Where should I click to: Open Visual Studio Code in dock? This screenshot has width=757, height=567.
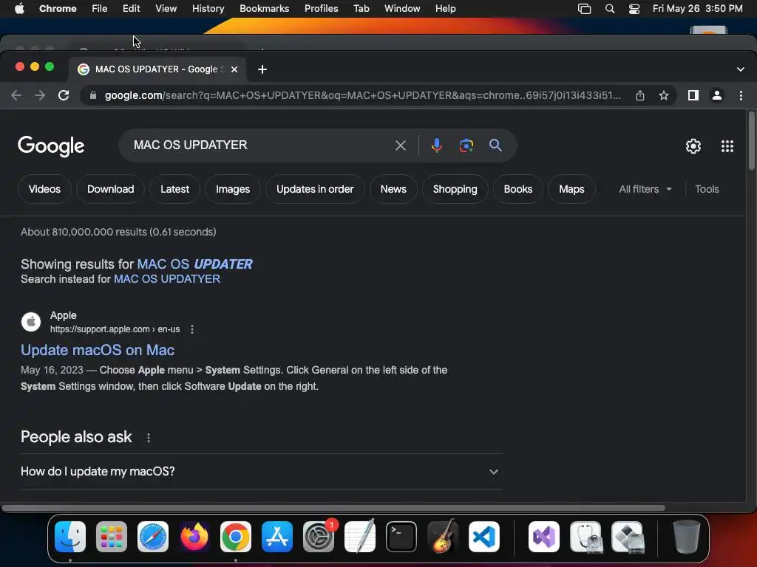point(483,537)
